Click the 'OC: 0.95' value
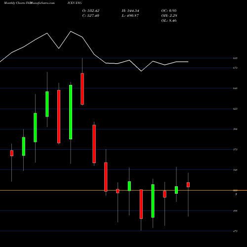Viewport: 247px width, 247px height. 169,11
